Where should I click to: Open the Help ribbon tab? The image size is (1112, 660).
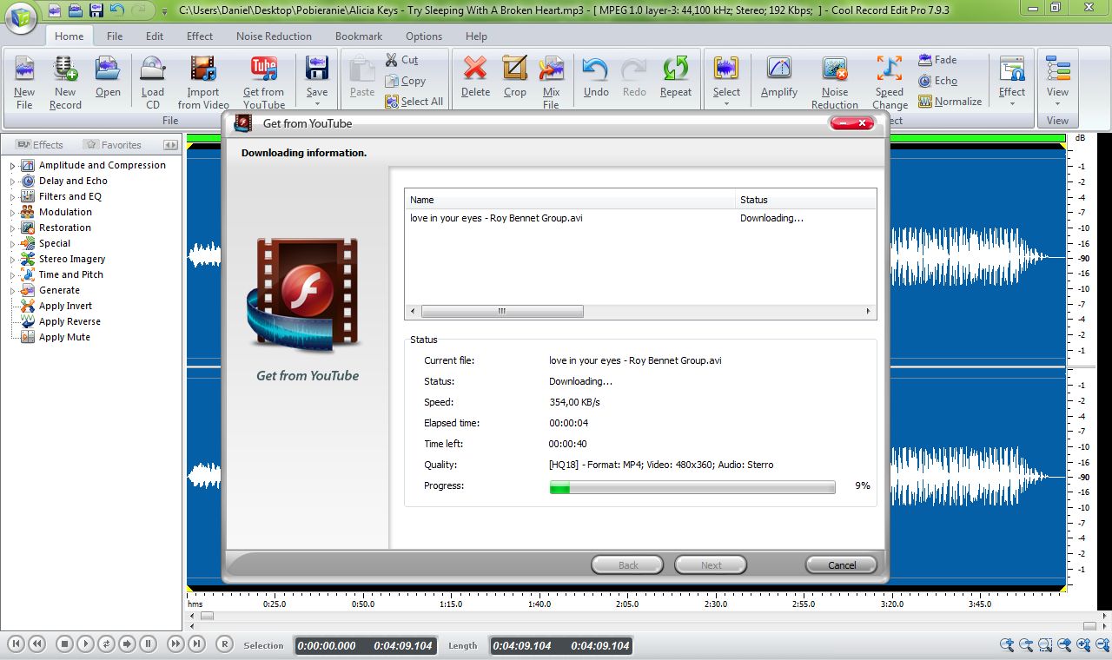[476, 36]
